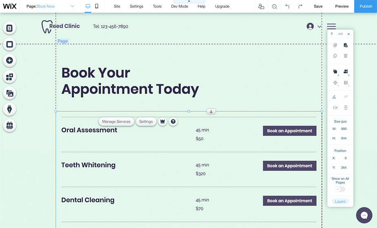Open the Dev Mode menu
377x228 pixels.
(x=179, y=6)
